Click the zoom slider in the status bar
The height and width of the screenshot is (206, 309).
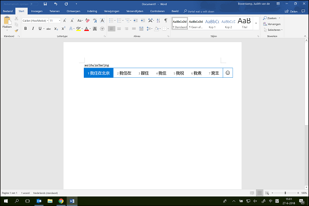click(285, 193)
